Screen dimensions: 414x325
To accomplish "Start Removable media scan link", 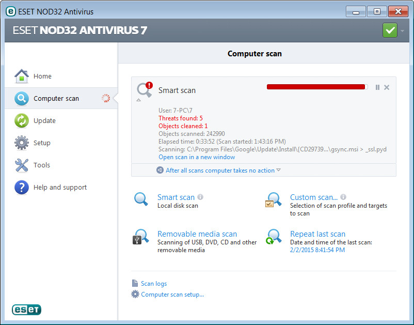I will (197, 234).
